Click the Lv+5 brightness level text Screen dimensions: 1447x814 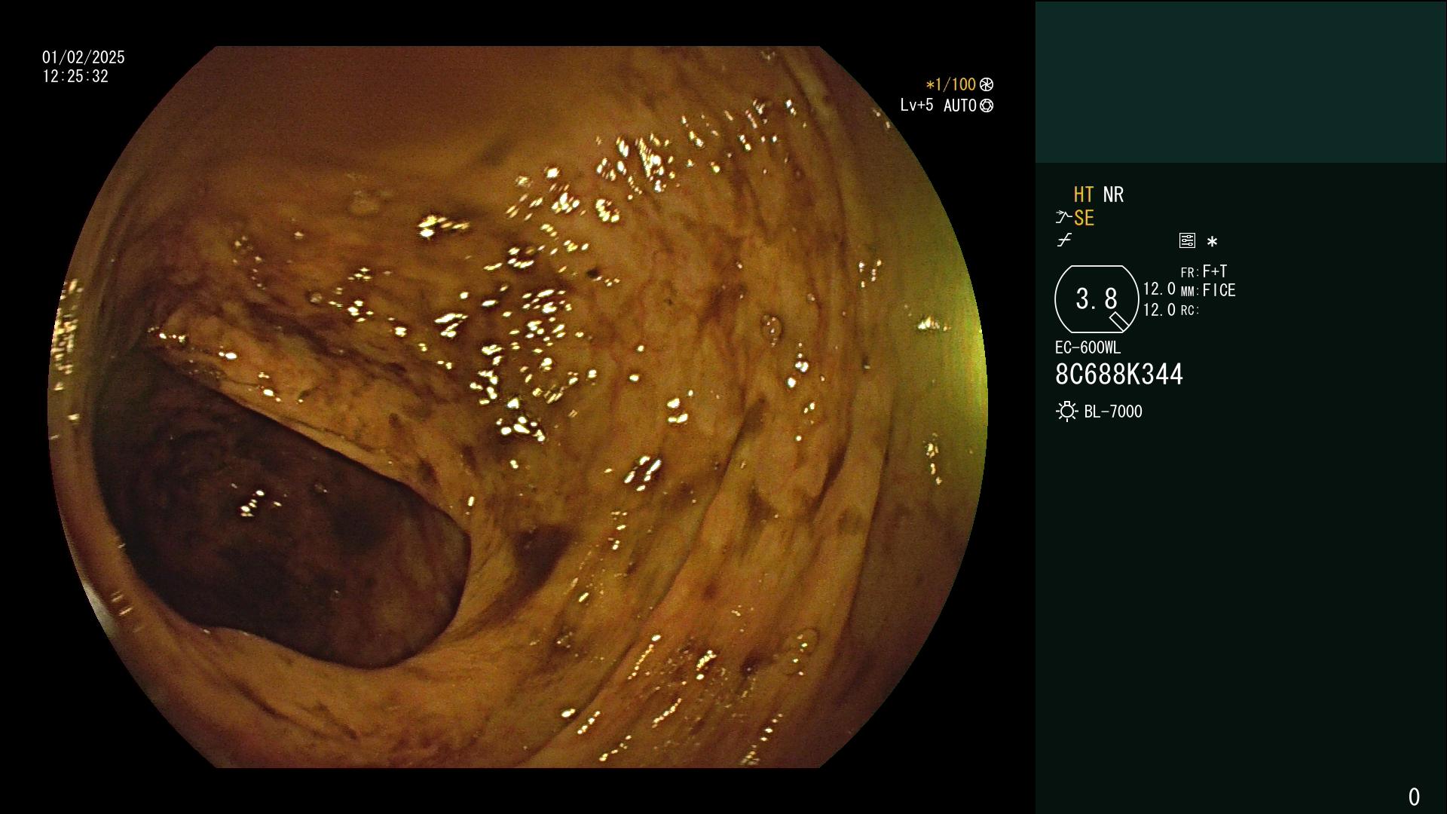(916, 106)
